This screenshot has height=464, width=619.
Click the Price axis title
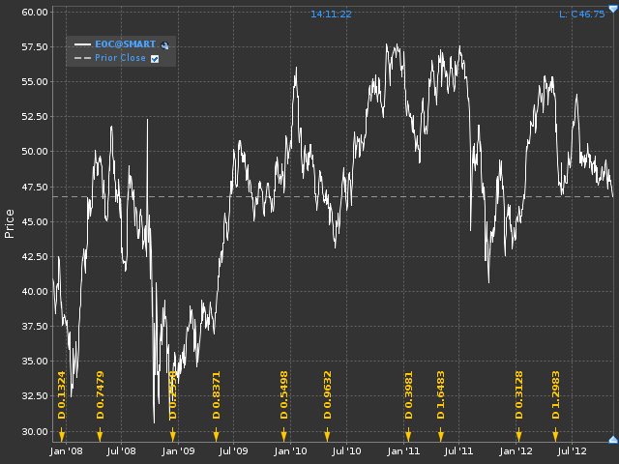point(9,223)
